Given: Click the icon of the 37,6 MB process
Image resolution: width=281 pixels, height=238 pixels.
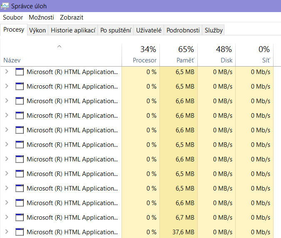Looking at the screenshot, I should 20,232.
